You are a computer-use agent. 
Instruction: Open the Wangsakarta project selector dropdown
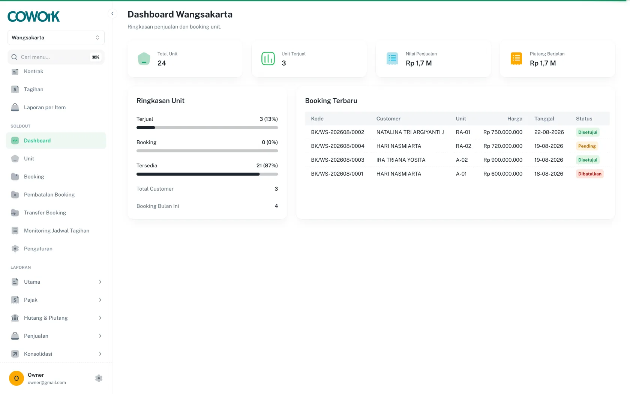pyautogui.click(x=56, y=38)
